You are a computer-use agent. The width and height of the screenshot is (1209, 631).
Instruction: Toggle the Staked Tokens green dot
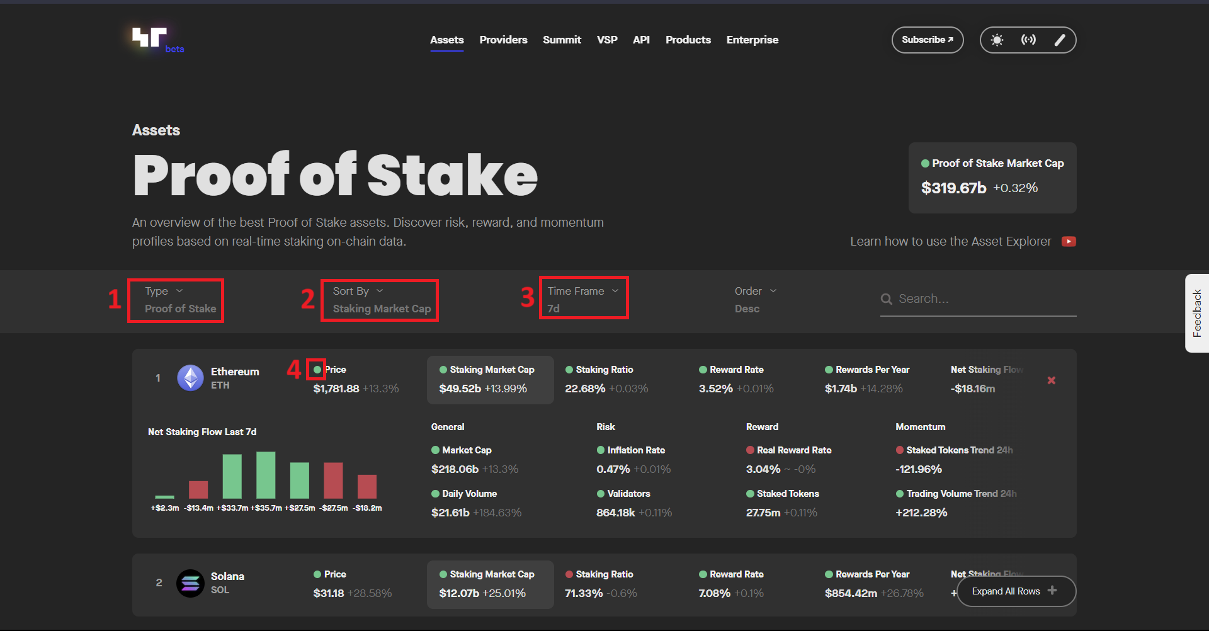coord(750,494)
